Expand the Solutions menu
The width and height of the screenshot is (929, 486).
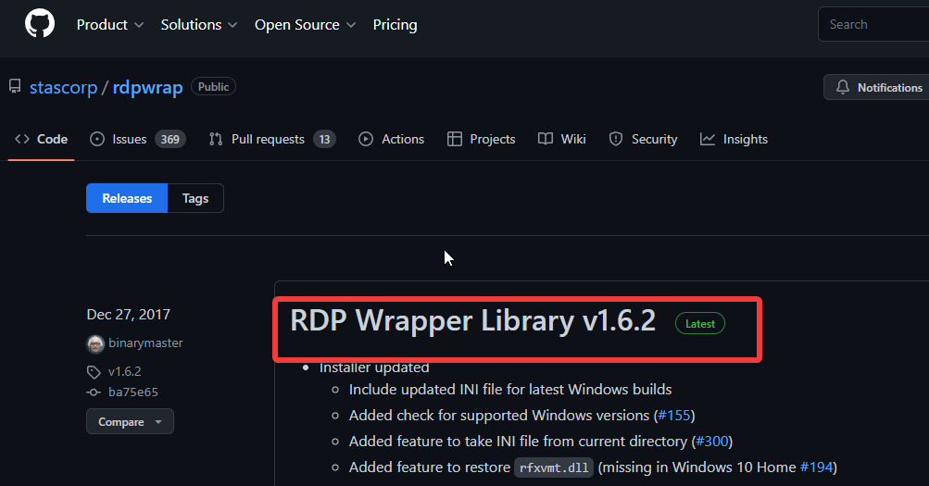pos(199,25)
